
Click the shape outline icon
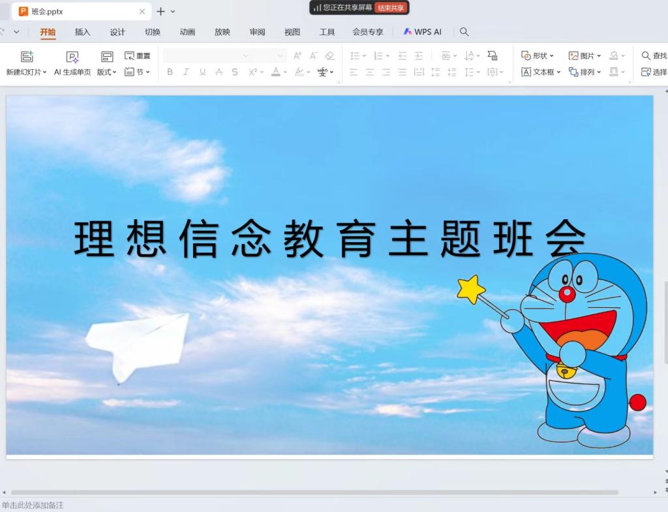pyautogui.click(x=614, y=72)
